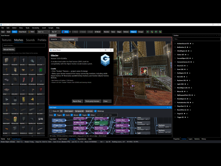Switch to the Textures tab
The height and width of the screenshot is (166, 221).
(x=6, y=40)
